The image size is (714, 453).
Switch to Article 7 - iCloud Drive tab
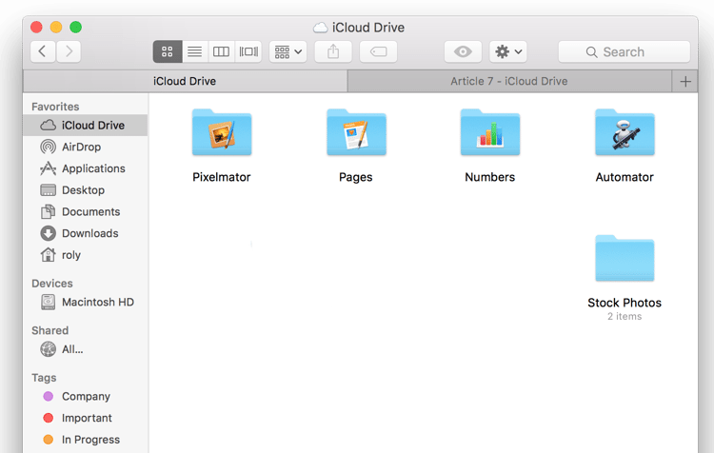[509, 81]
